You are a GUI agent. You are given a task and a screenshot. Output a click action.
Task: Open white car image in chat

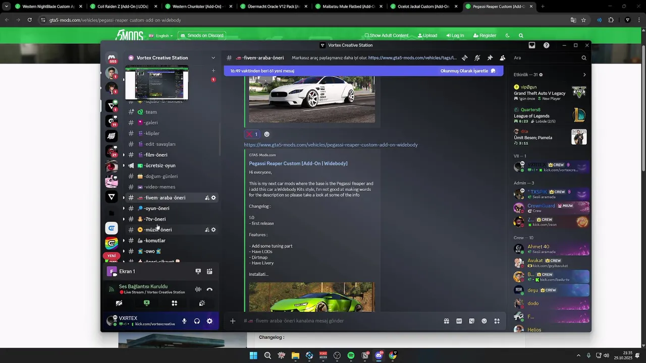tap(312, 99)
